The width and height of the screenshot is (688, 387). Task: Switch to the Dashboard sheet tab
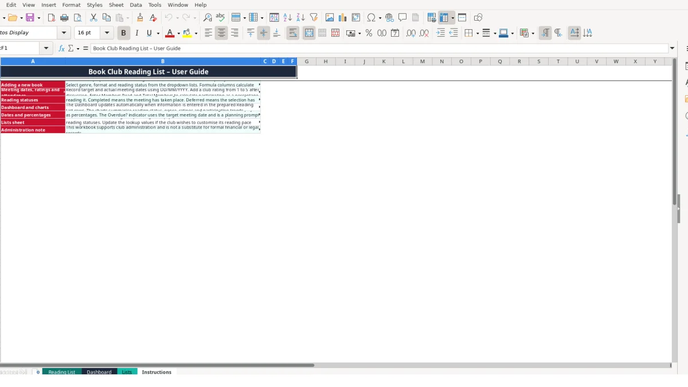(99, 372)
